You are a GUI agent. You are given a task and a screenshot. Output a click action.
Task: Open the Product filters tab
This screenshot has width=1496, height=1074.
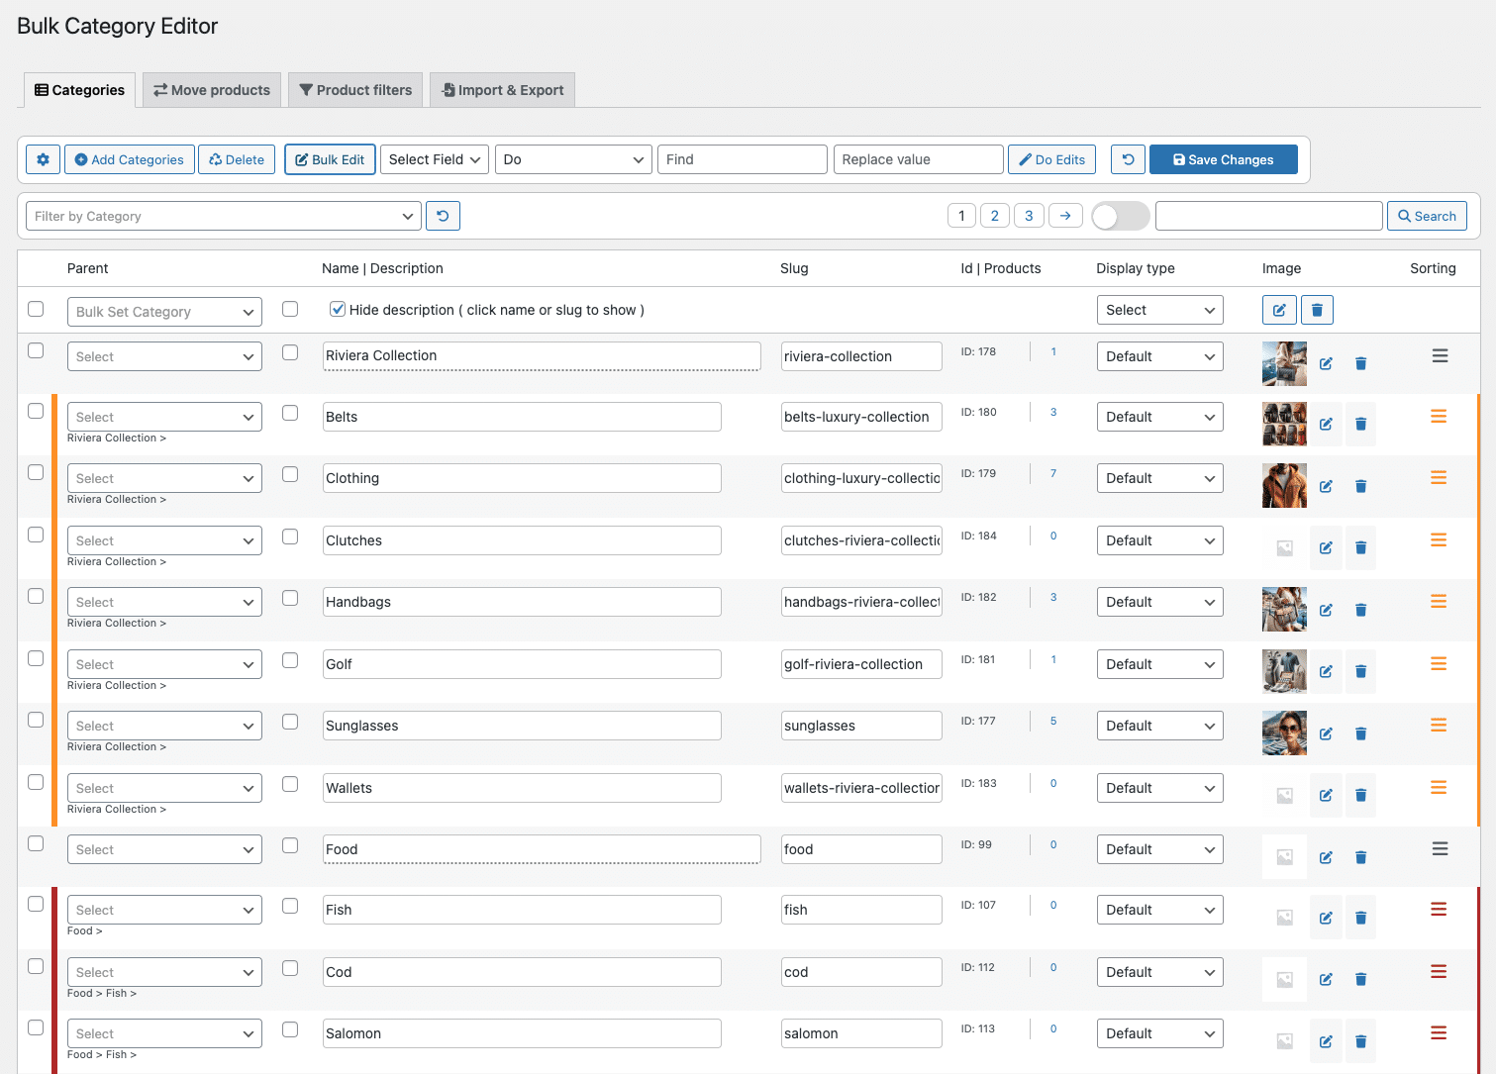pyautogui.click(x=355, y=90)
